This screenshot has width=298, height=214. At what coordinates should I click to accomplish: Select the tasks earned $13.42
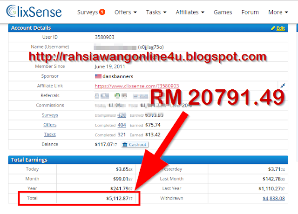153,134
